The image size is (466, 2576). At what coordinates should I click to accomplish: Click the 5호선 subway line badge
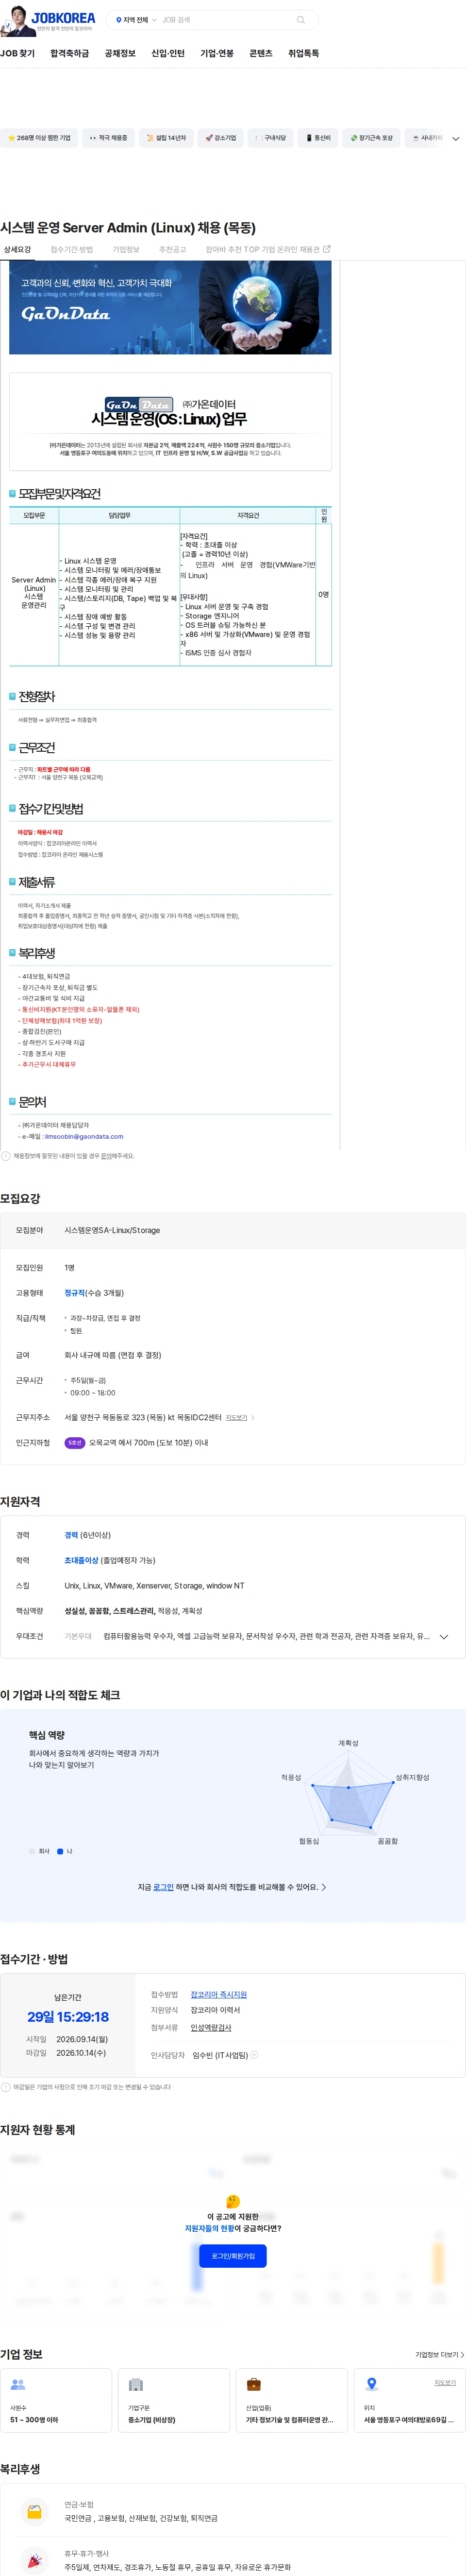click(75, 1442)
